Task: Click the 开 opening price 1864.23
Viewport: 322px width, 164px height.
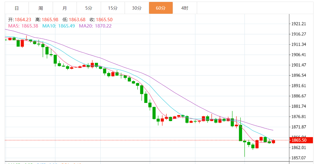Action: point(23,20)
